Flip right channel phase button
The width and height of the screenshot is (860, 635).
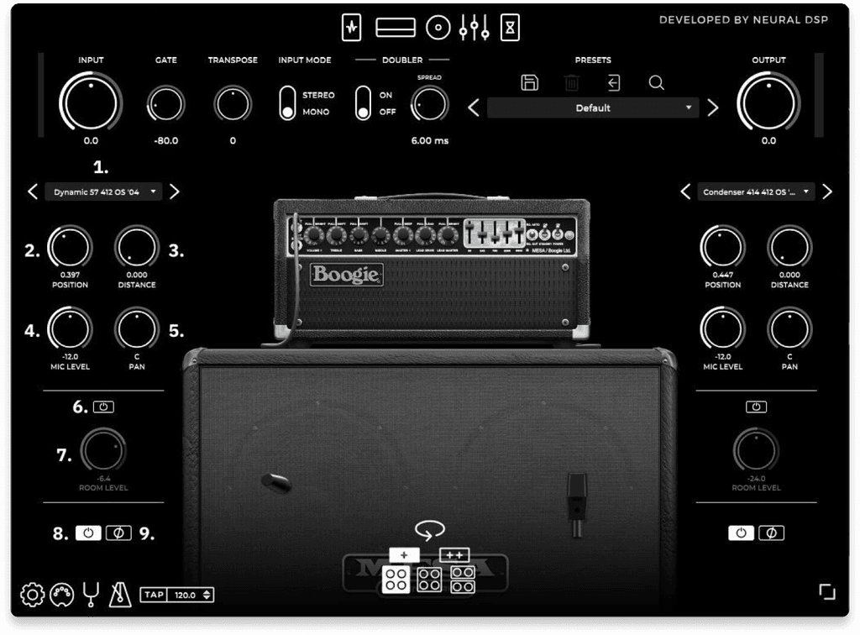coord(771,532)
